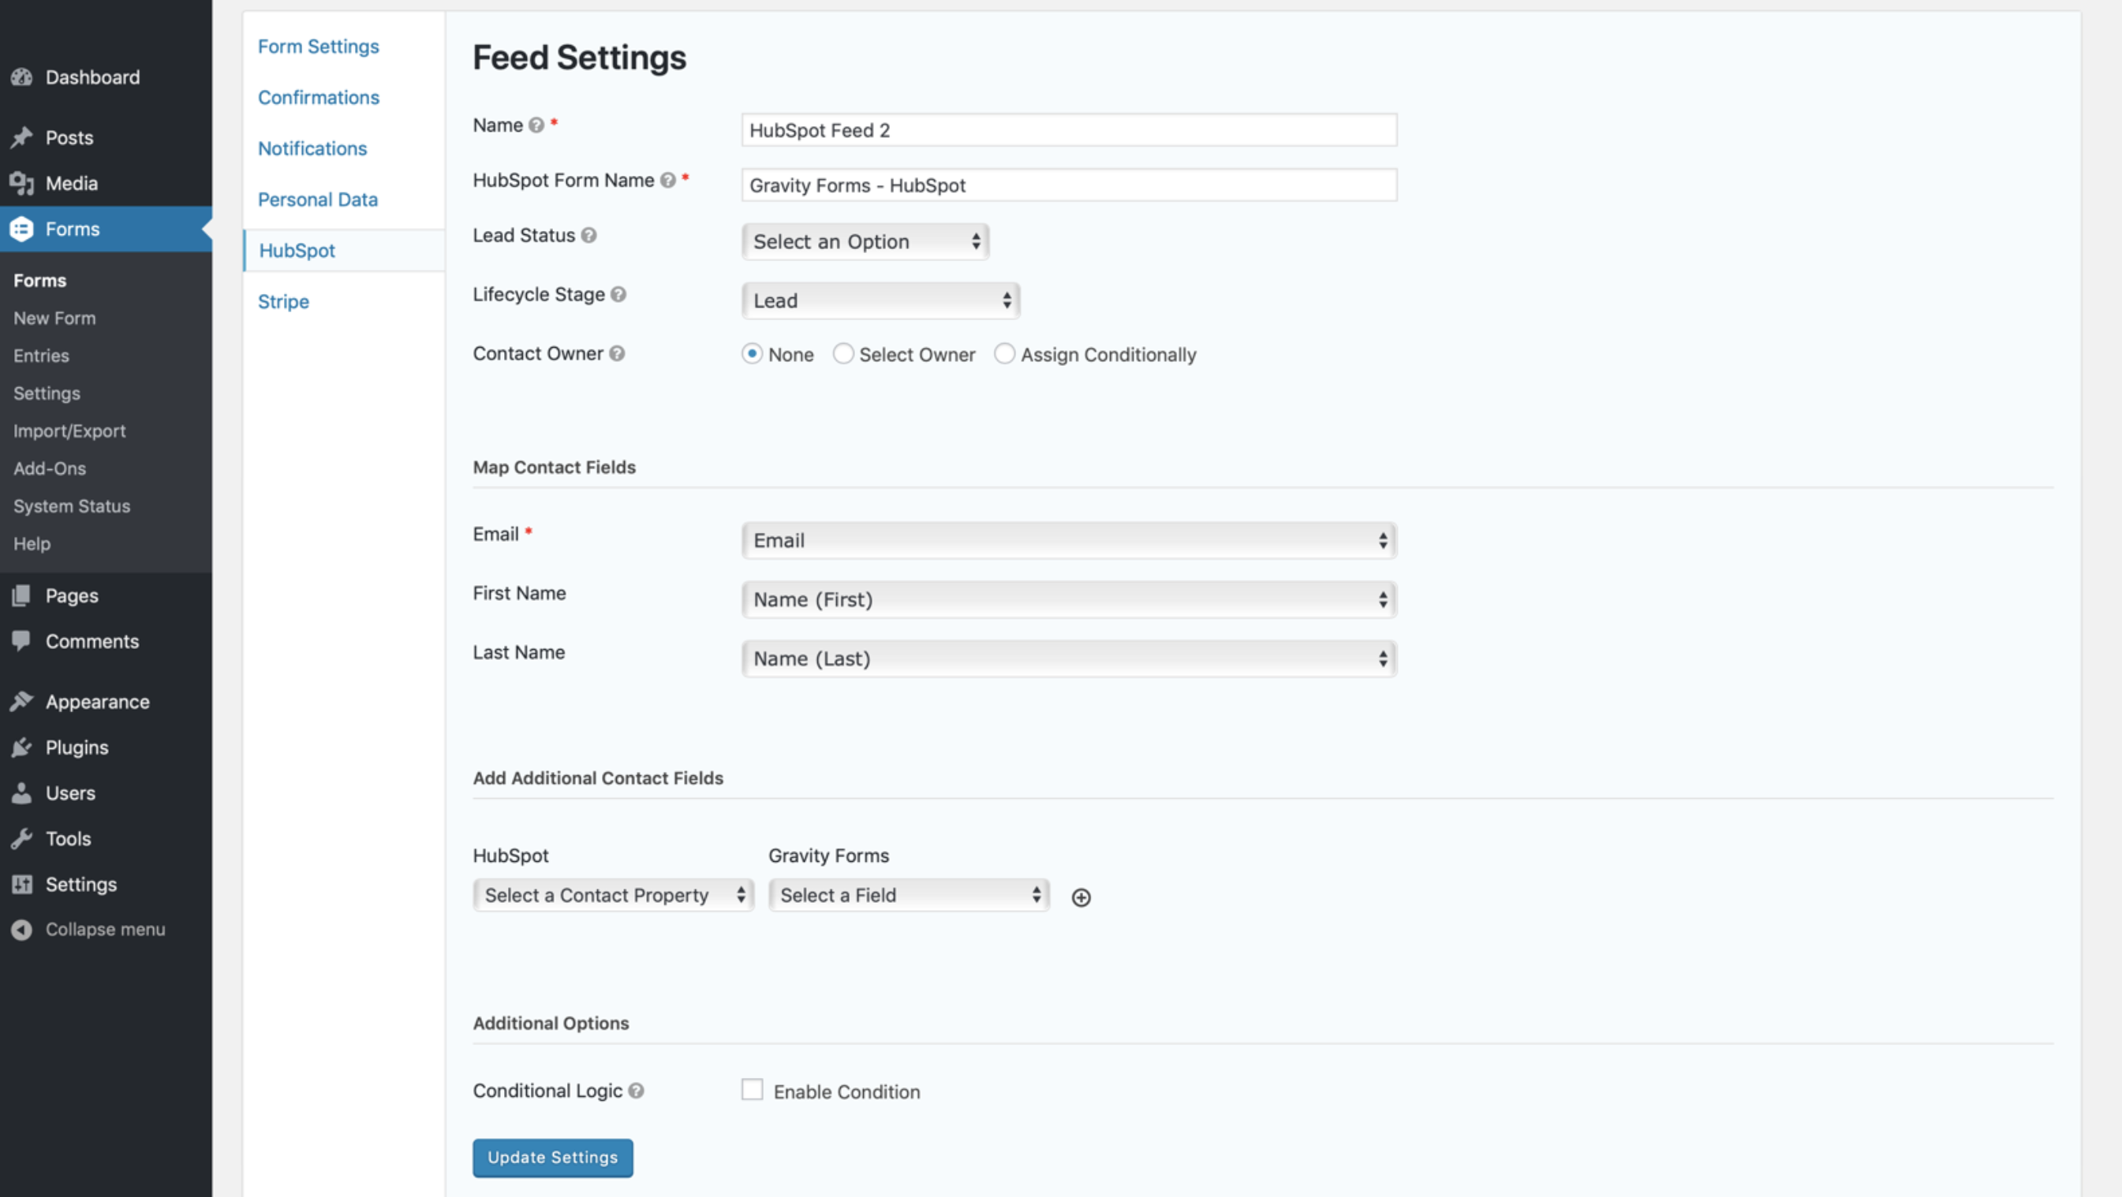Click the Lifecycle Stage help tooltip icon
This screenshot has width=2122, height=1197.
tap(618, 295)
